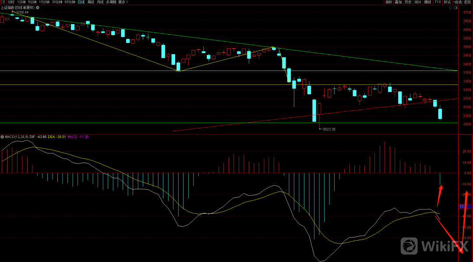This screenshot has width=473, height=262.
Task: Open the 上证指数 title dropdown arrow
Action: (x=37, y=8)
